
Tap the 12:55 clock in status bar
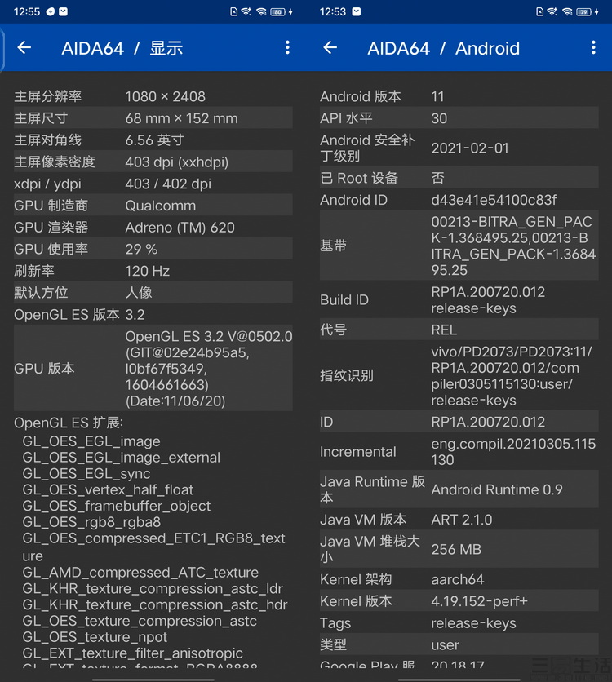27,11
